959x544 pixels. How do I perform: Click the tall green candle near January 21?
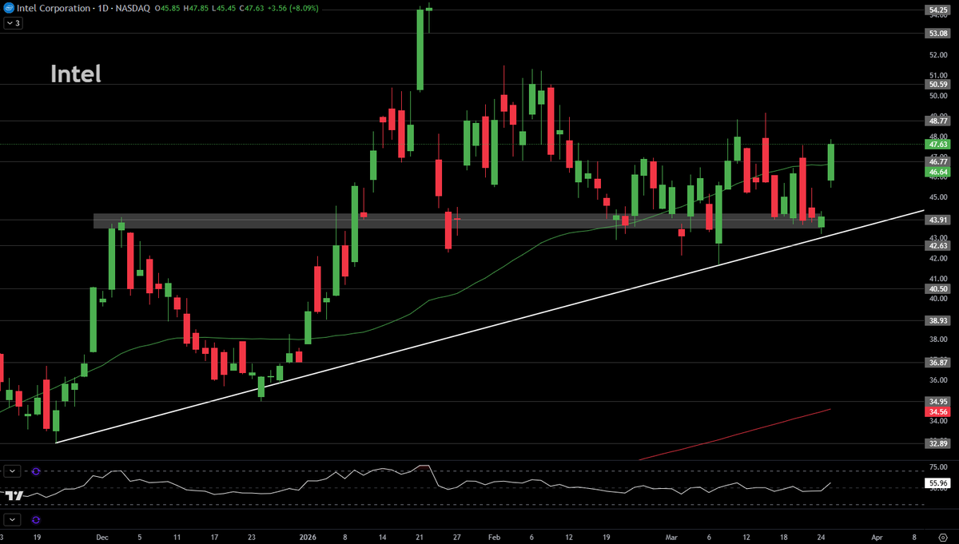(420, 50)
